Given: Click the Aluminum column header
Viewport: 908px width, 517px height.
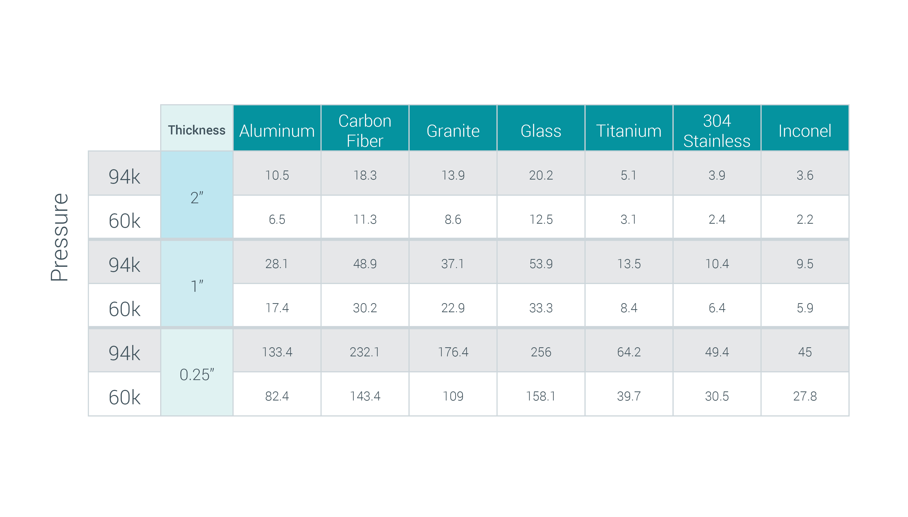Looking at the screenshot, I should 277,130.
